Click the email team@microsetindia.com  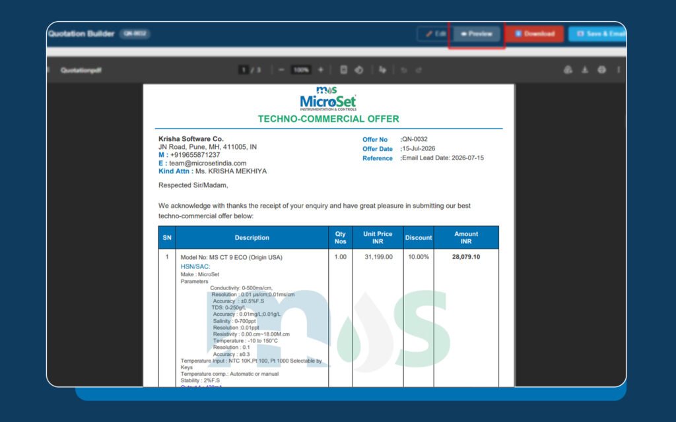pyautogui.click(x=208, y=164)
